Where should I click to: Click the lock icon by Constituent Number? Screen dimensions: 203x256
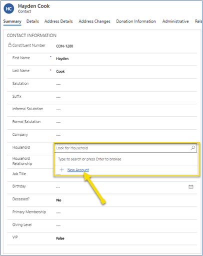[x=10, y=45]
